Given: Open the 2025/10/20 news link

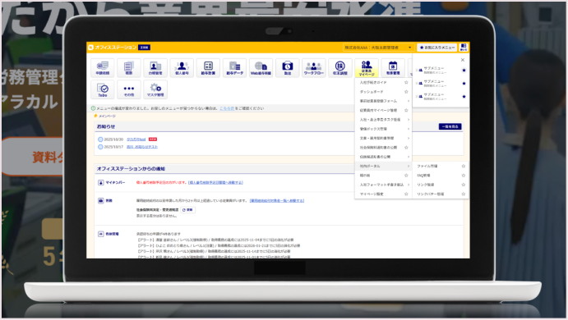Looking at the screenshot, I should pos(136,139).
